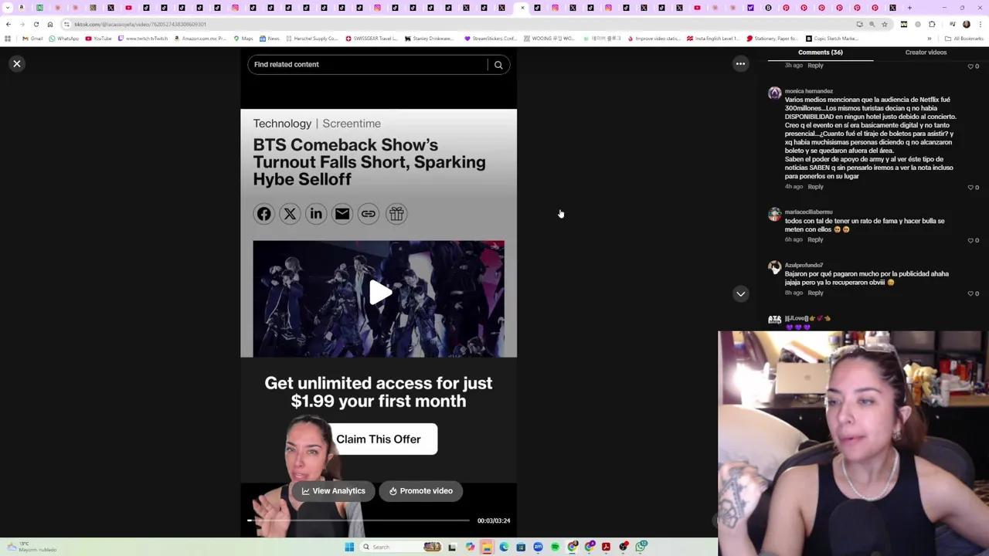Open the twitch.tv bookmark
The height and width of the screenshot is (556, 989).
[x=143, y=39]
